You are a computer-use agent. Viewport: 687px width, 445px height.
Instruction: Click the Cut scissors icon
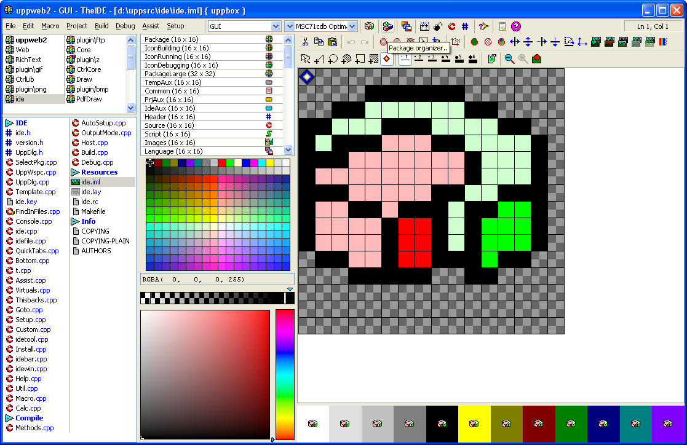tap(305, 42)
